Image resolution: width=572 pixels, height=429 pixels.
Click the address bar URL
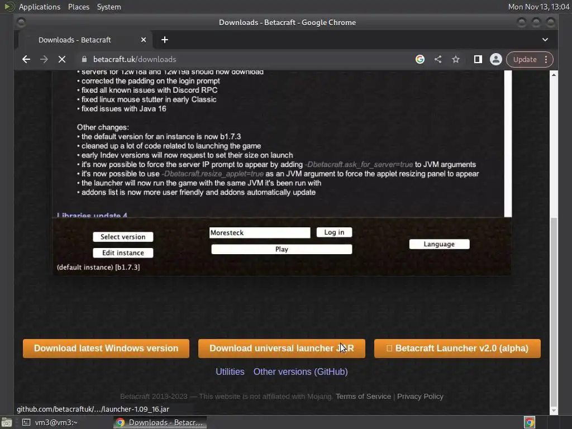tap(135, 59)
